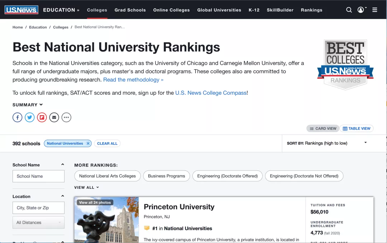Click the Princeton rank badge icon
Viewport: 387px width, 243px height.
click(147, 228)
